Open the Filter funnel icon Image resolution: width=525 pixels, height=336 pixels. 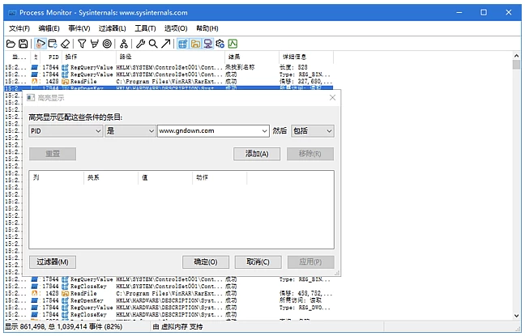pyautogui.click(x=82, y=44)
